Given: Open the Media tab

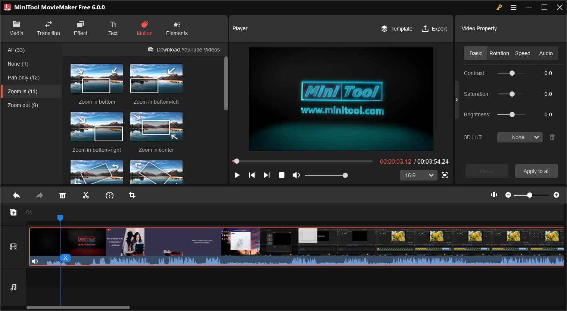Looking at the screenshot, I should (16, 28).
